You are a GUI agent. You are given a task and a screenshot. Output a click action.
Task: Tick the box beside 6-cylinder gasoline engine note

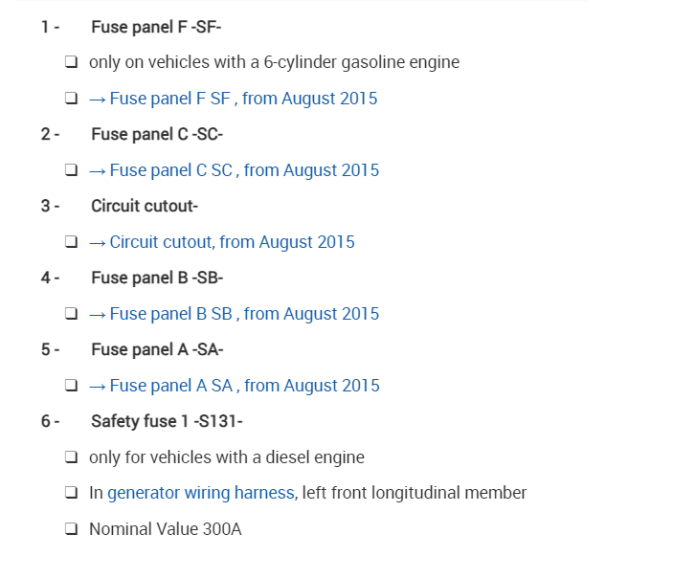pos(72,62)
